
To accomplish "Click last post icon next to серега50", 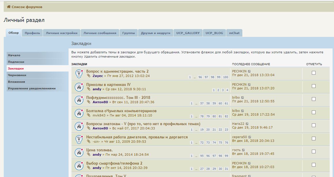I will 250,137.
